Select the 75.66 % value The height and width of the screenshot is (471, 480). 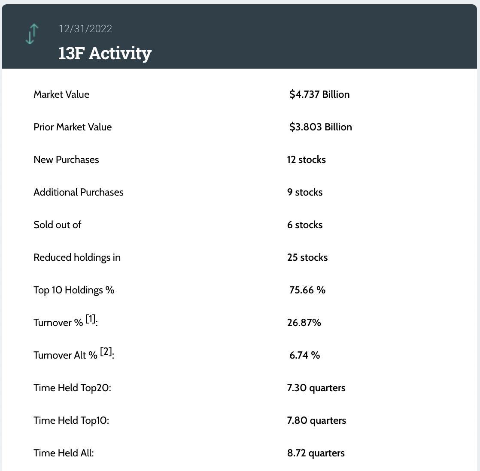(x=307, y=290)
